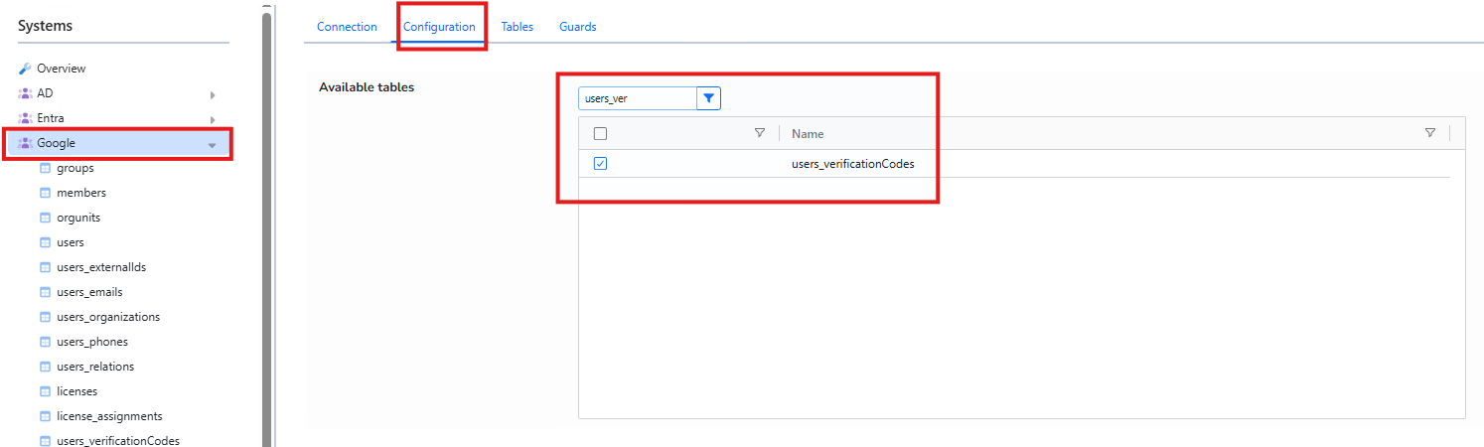Image resolution: width=1484 pixels, height=447 pixels.
Task: Select the Configuration tab
Action: pos(439,27)
